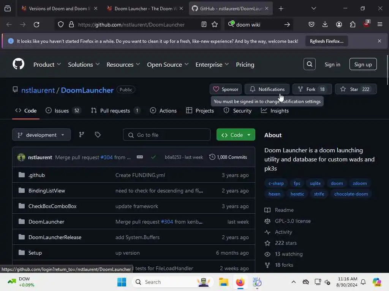Open the DoomLauncherRelease folder

tap(55, 237)
